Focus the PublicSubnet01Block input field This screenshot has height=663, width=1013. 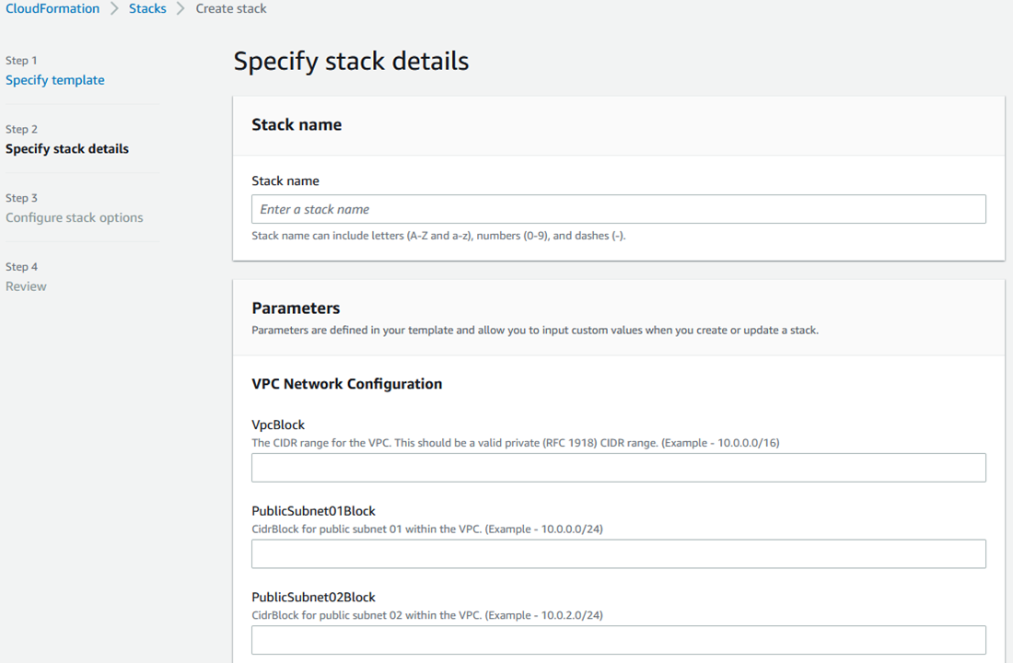tap(618, 553)
